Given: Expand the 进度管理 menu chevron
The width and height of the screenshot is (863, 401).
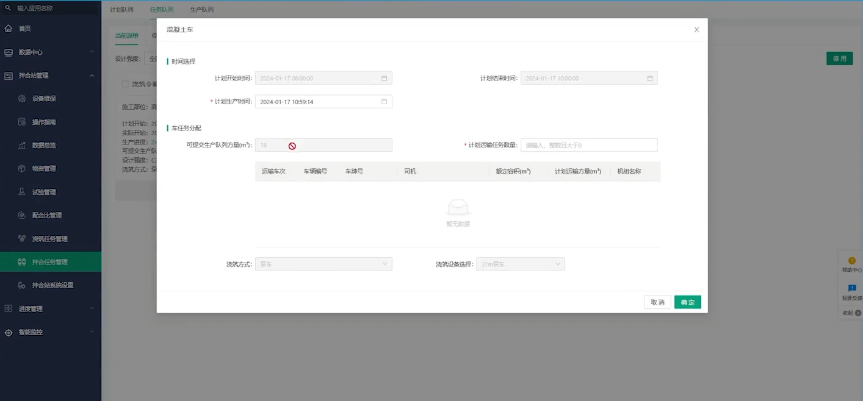Looking at the screenshot, I should (92, 309).
